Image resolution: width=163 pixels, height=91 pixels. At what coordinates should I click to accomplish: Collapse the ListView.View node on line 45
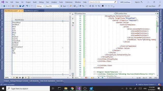pyautogui.click(x=85, y=61)
